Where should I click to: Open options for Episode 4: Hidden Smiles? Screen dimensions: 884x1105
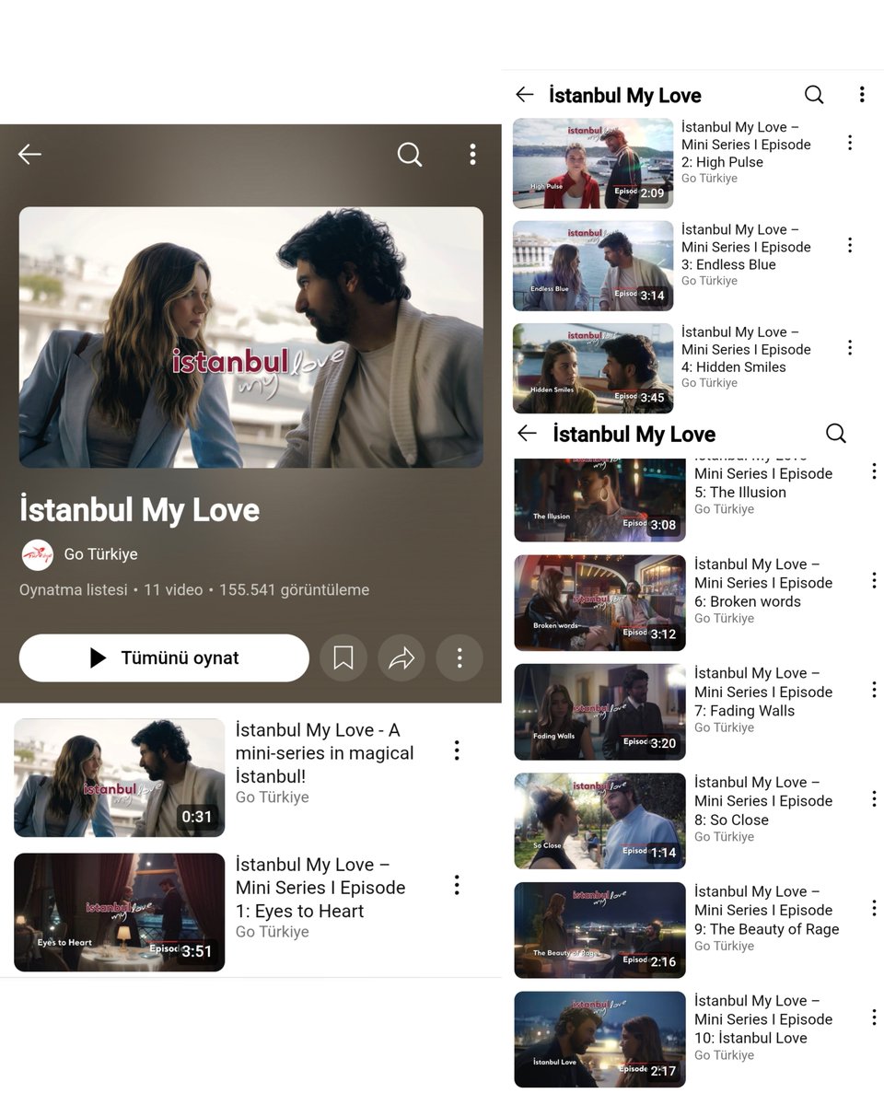click(849, 347)
